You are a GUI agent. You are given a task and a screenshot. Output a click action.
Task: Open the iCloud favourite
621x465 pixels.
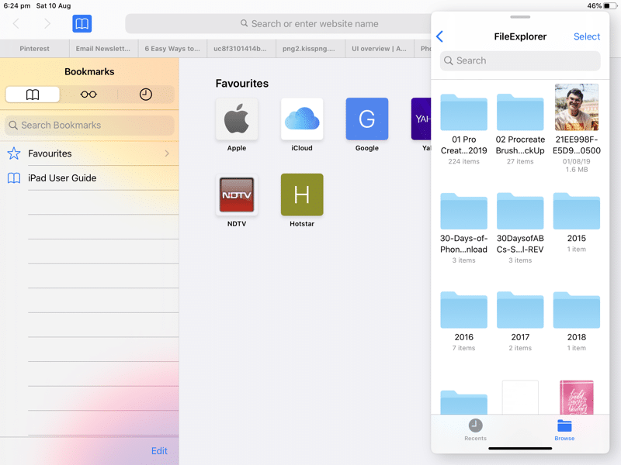(x=302, y=118)
